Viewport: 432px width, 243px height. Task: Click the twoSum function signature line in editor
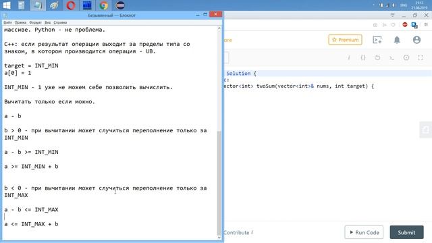point(299,86)
